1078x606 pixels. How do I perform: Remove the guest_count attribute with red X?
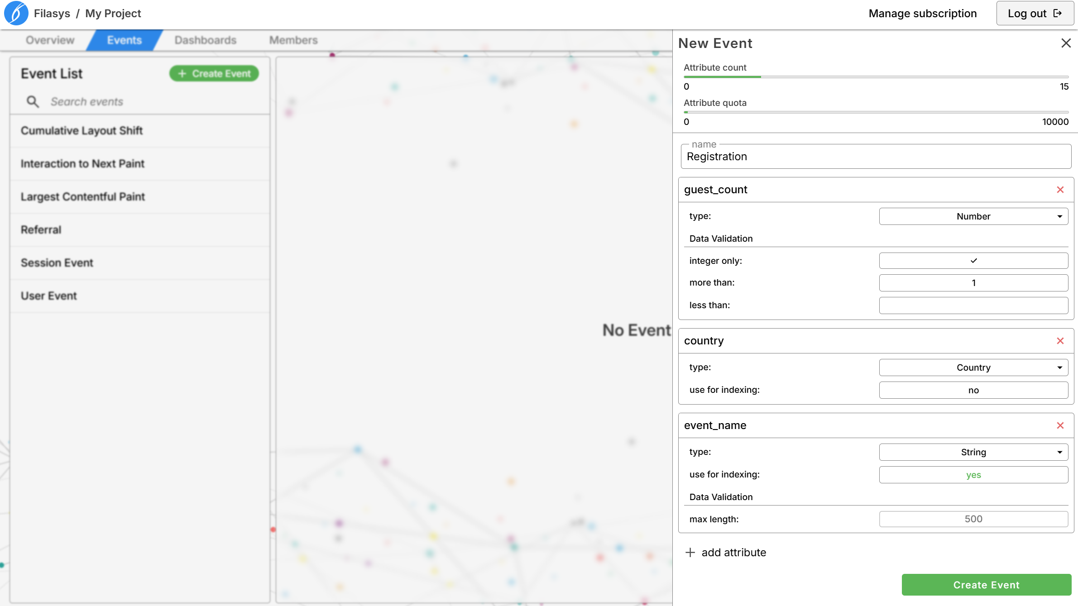[1060, 190]
